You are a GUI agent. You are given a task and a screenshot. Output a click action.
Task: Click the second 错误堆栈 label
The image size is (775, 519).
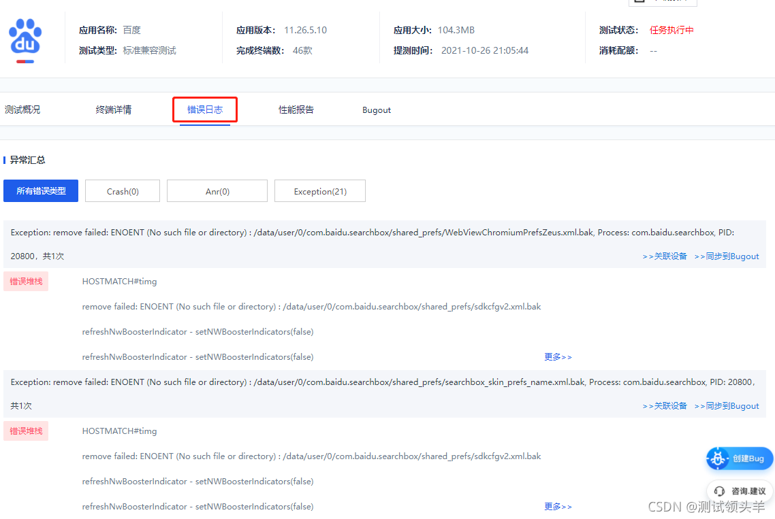point(26,431)
